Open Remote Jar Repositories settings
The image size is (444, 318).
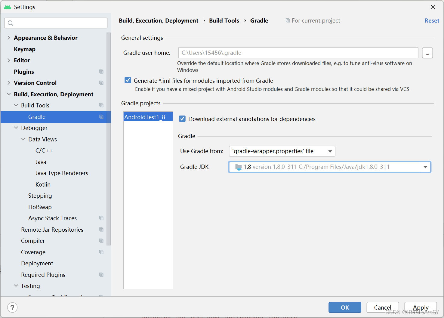pyautogui.click(x=52, y=230)
